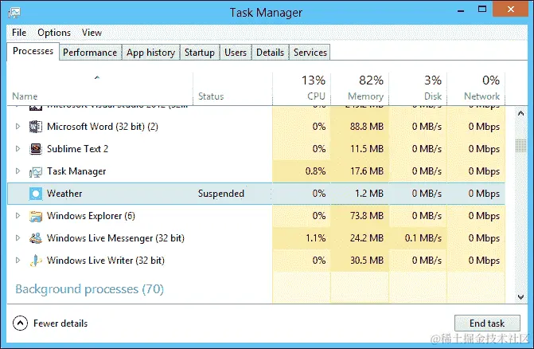Click the Task Manager title bar icon
Viewport: 534px width, 349px height.
click(14, 13)
